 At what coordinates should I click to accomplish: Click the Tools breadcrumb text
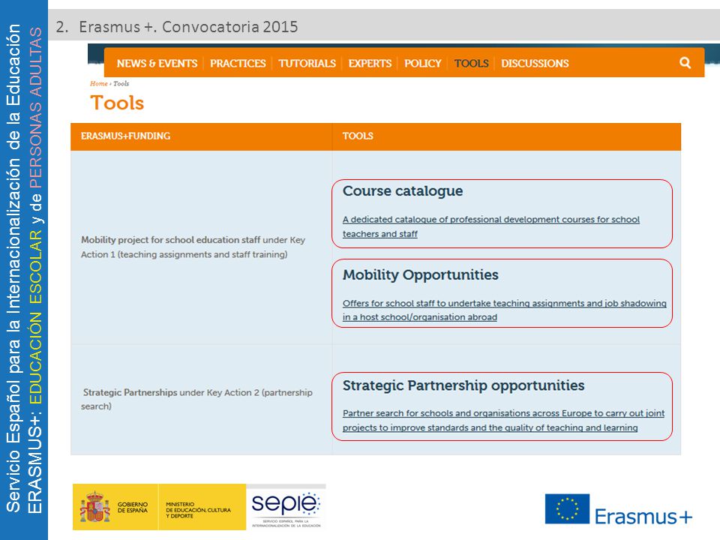(x=121, y=83)
